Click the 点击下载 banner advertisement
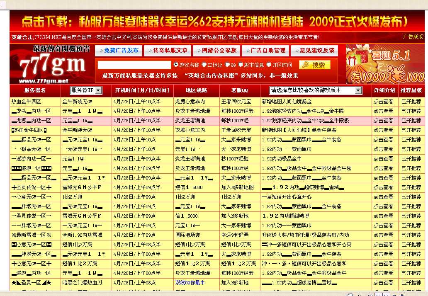428x296 pixels. 214,20
